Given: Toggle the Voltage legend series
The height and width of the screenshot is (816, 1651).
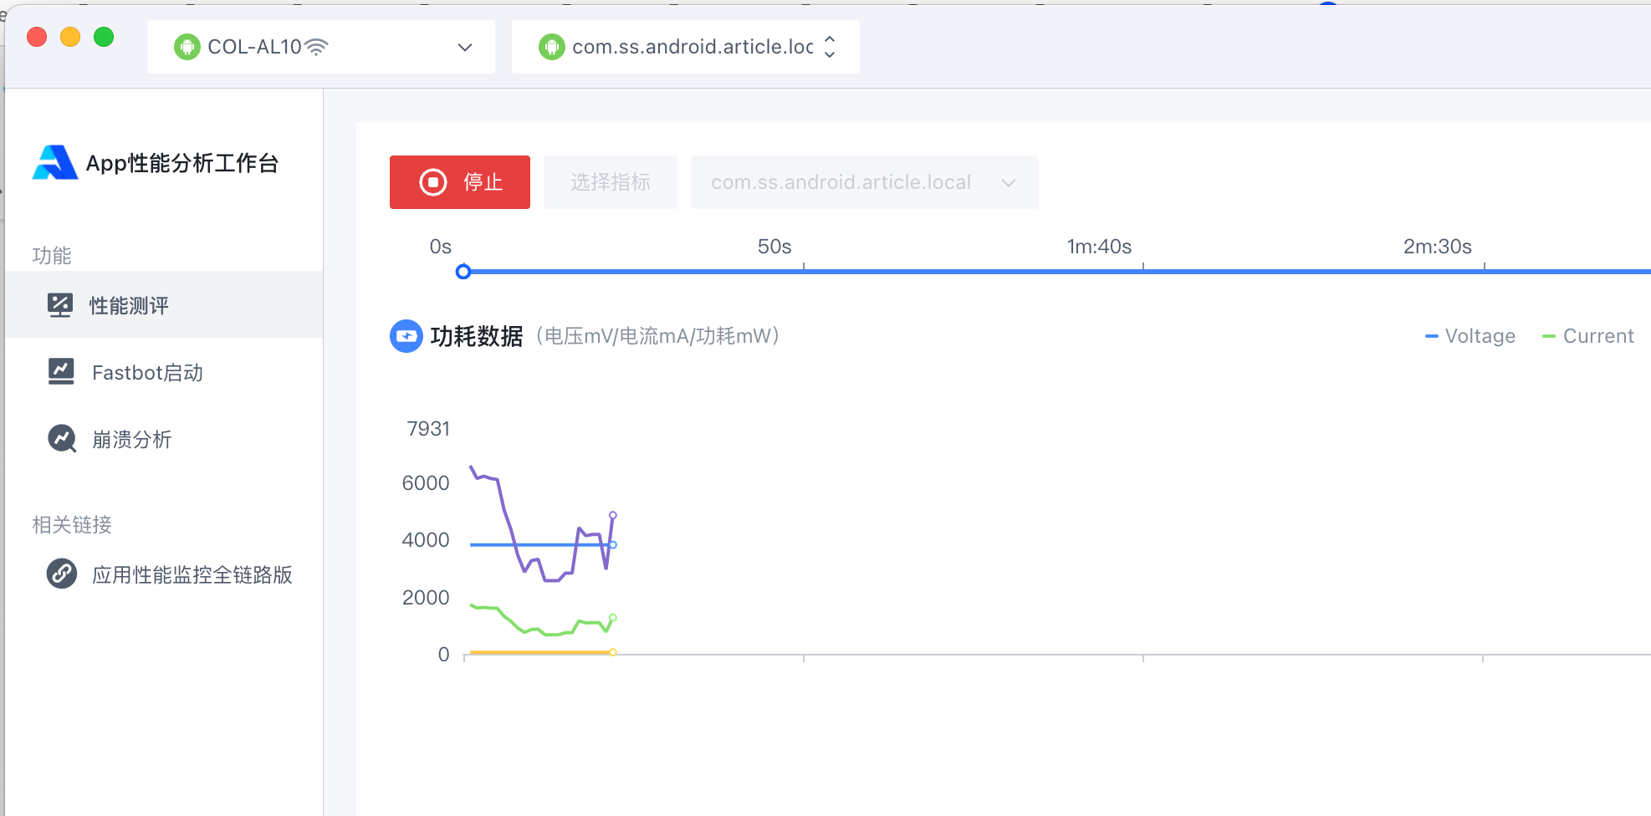Looking at the screenshot, I should coord(1470,336).
